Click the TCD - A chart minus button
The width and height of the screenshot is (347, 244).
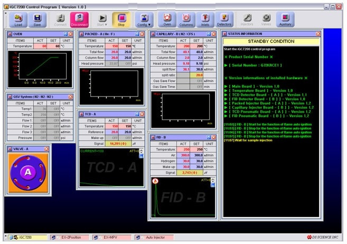click(x=141, y=157)
